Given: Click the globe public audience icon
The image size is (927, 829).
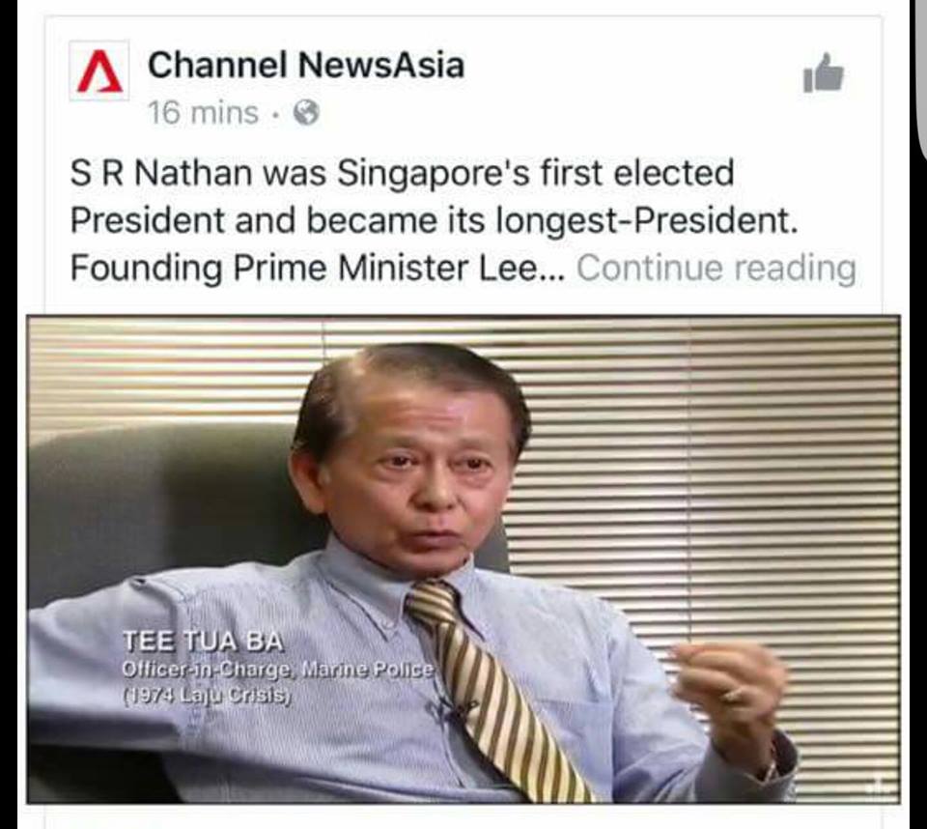Looking at the screenshot, I should 306,112.
